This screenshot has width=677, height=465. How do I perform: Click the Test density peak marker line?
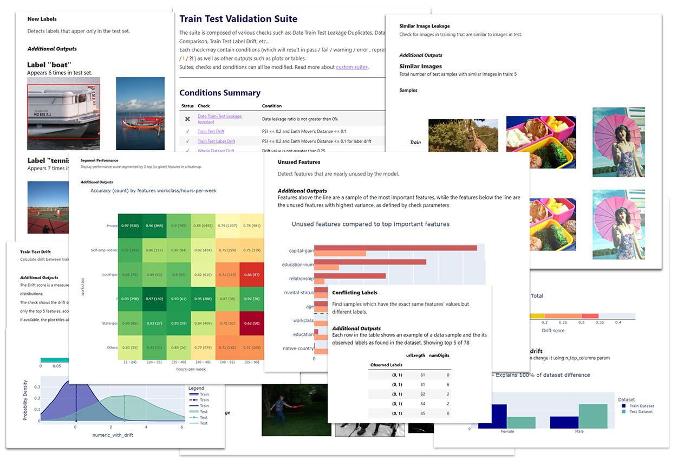[125, 408]
